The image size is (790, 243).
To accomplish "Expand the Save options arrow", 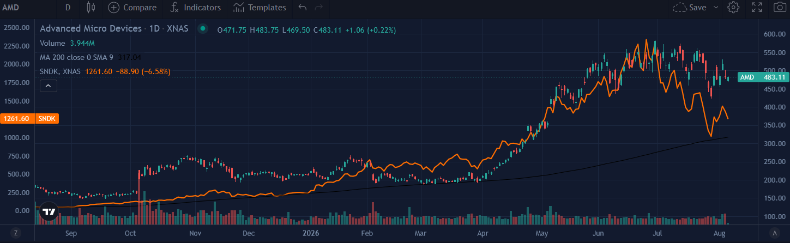I will click(x=716, y=8).
